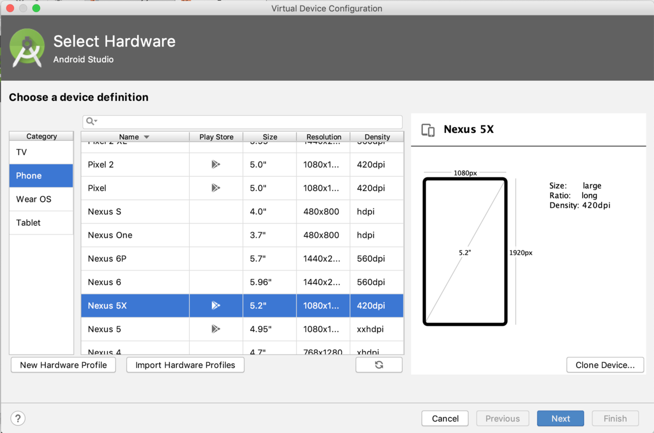The image size is (654, 433).
Task: Select the TV category
Action: click(41, 152)
